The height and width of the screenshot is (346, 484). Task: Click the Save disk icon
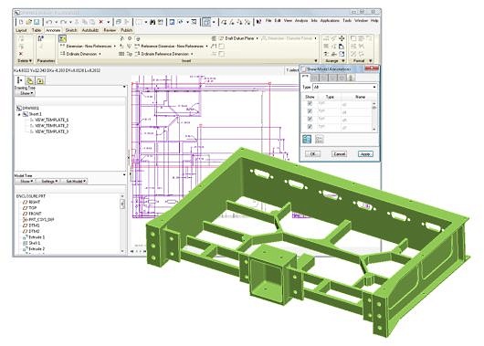click(37, 22)
